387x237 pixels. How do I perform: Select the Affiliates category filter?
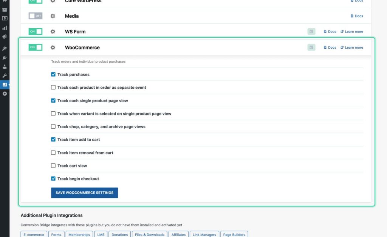178,234
